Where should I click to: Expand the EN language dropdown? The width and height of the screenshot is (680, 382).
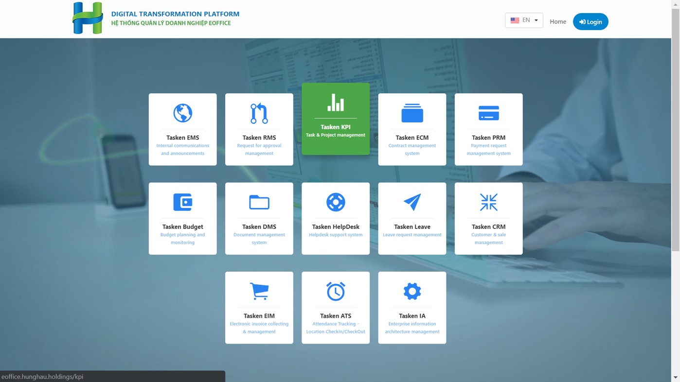click(524, 20)
